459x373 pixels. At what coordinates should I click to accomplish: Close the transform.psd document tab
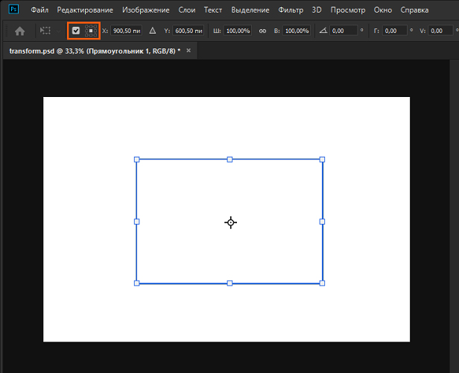click(x=189, y=50)
